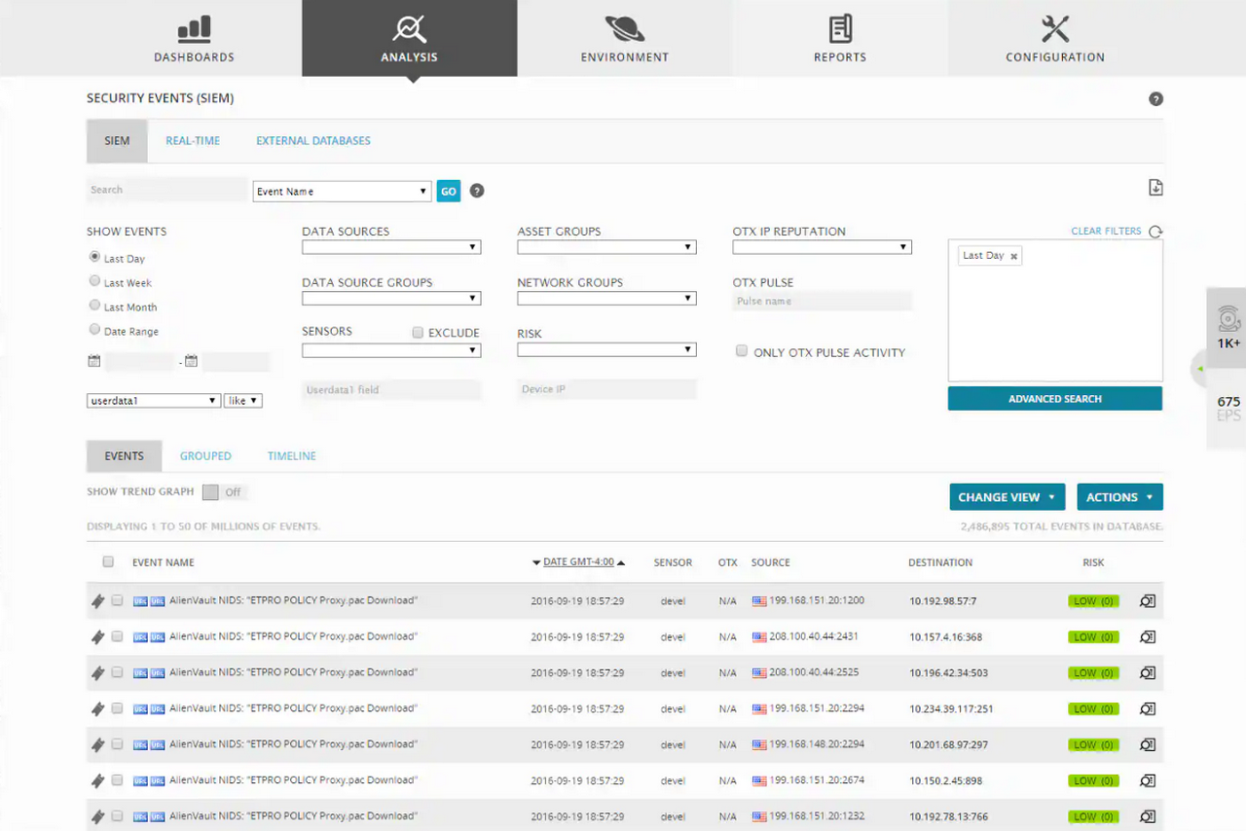The image size is (1246, 831).
Task: Open the Risk dropdown
Action: [x=606, y=349]
